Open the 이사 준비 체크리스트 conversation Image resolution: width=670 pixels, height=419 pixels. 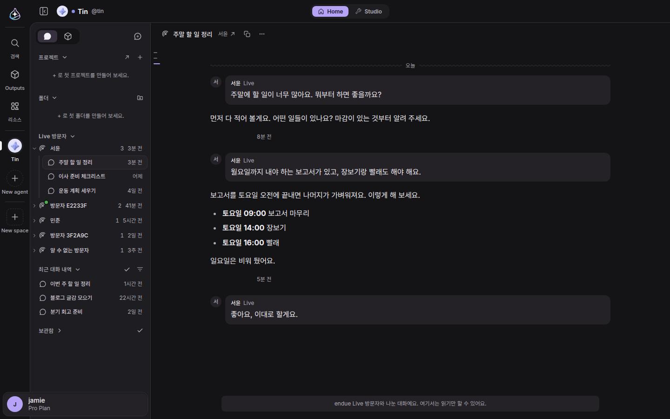point(95,176)
